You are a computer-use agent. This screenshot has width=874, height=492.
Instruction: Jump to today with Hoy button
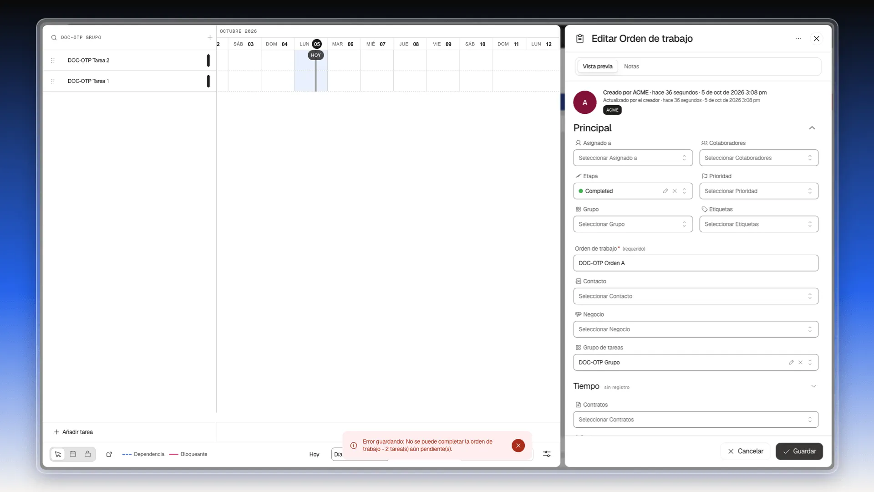coord(314,454)
